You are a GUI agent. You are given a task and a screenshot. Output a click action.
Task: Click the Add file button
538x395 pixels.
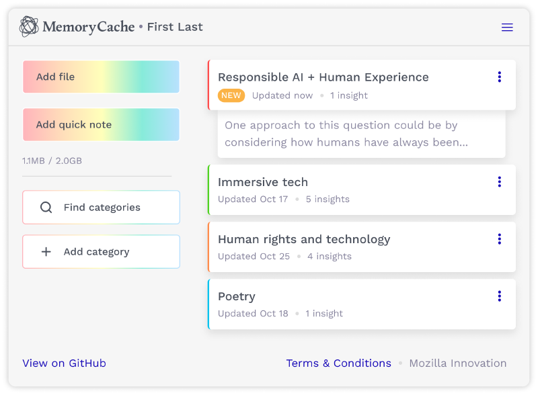point(101,77)
